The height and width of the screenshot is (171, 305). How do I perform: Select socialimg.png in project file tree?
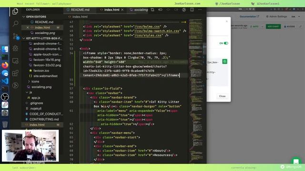click(x=41, y=87)
